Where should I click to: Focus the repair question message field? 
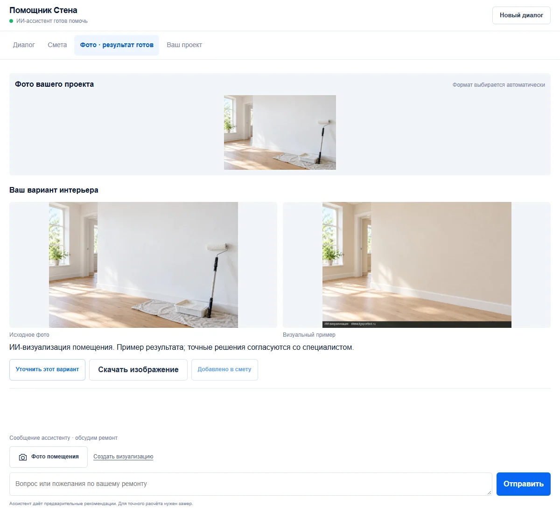point(251,484)
